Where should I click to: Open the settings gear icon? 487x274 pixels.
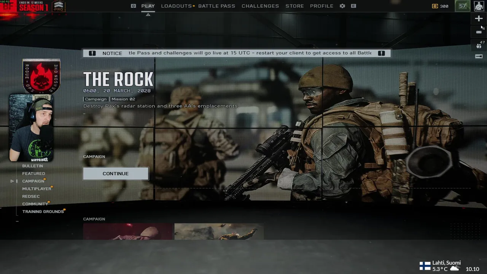pos(342,6)
